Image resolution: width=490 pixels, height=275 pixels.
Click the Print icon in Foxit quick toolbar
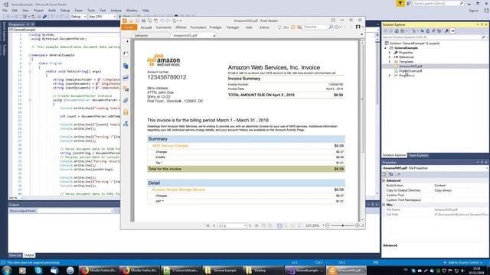tap(143, 21)
